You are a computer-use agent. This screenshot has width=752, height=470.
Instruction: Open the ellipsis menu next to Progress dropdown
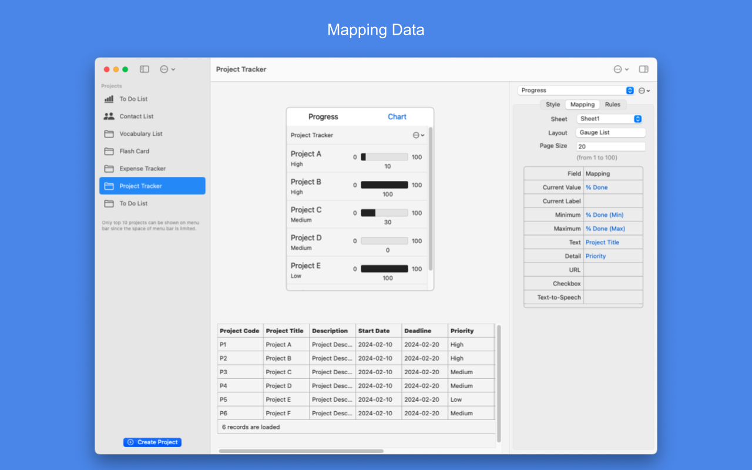pos(644,90)
